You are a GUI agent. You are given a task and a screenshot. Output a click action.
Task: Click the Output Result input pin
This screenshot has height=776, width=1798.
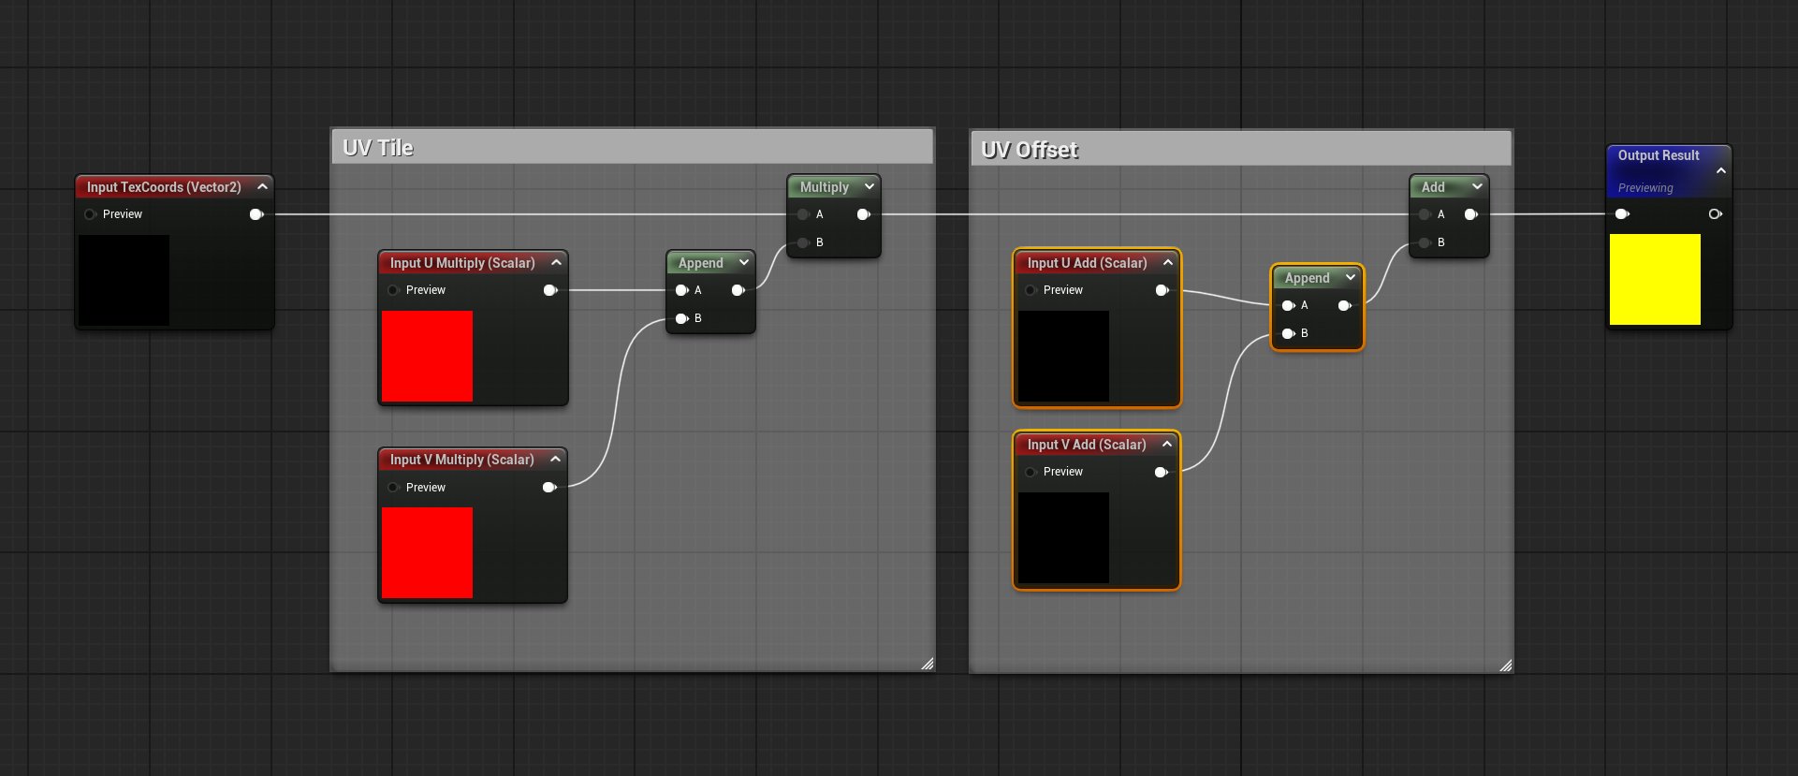[1623, 214]
